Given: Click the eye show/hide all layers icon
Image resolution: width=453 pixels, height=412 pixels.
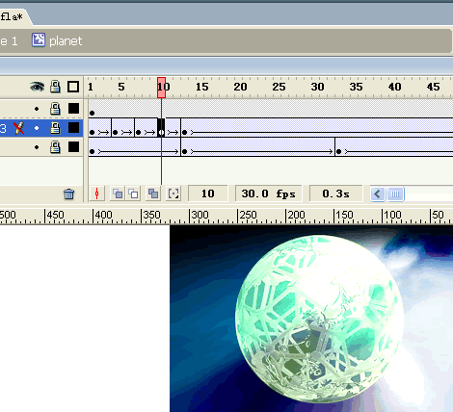Looking at the screenshot, I should [38, 87].
